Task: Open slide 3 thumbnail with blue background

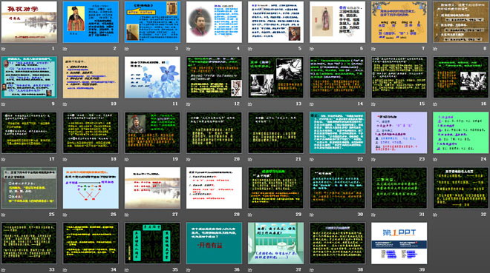Action: [x=152, y=21]
